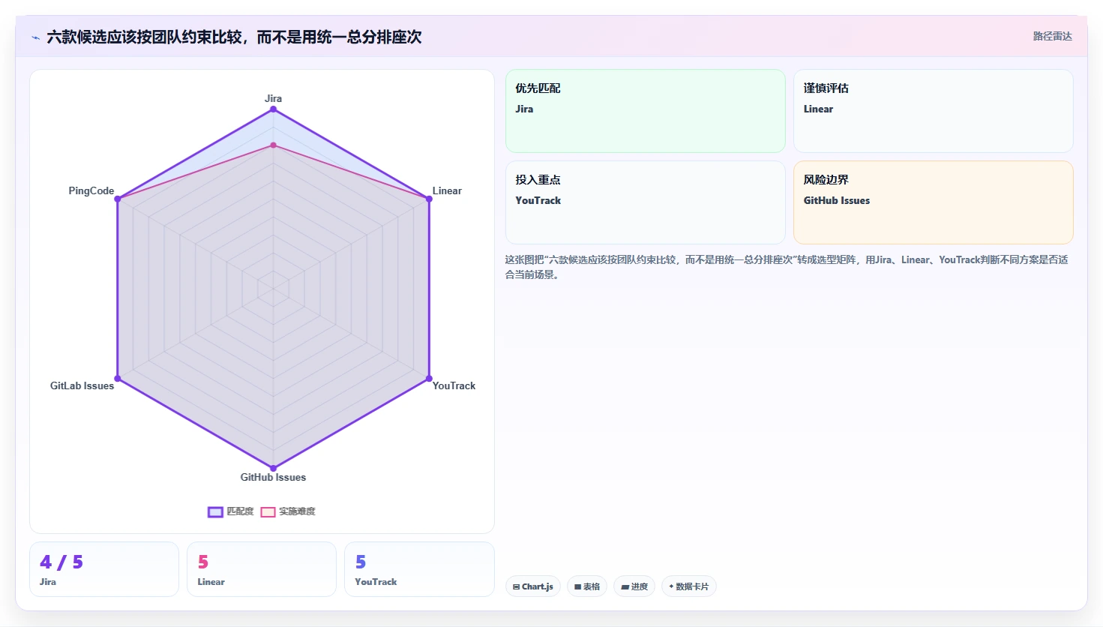1103x627 pixels.
Task: Select the Jira axis label on the radar
Action: [x=273, y=98]
